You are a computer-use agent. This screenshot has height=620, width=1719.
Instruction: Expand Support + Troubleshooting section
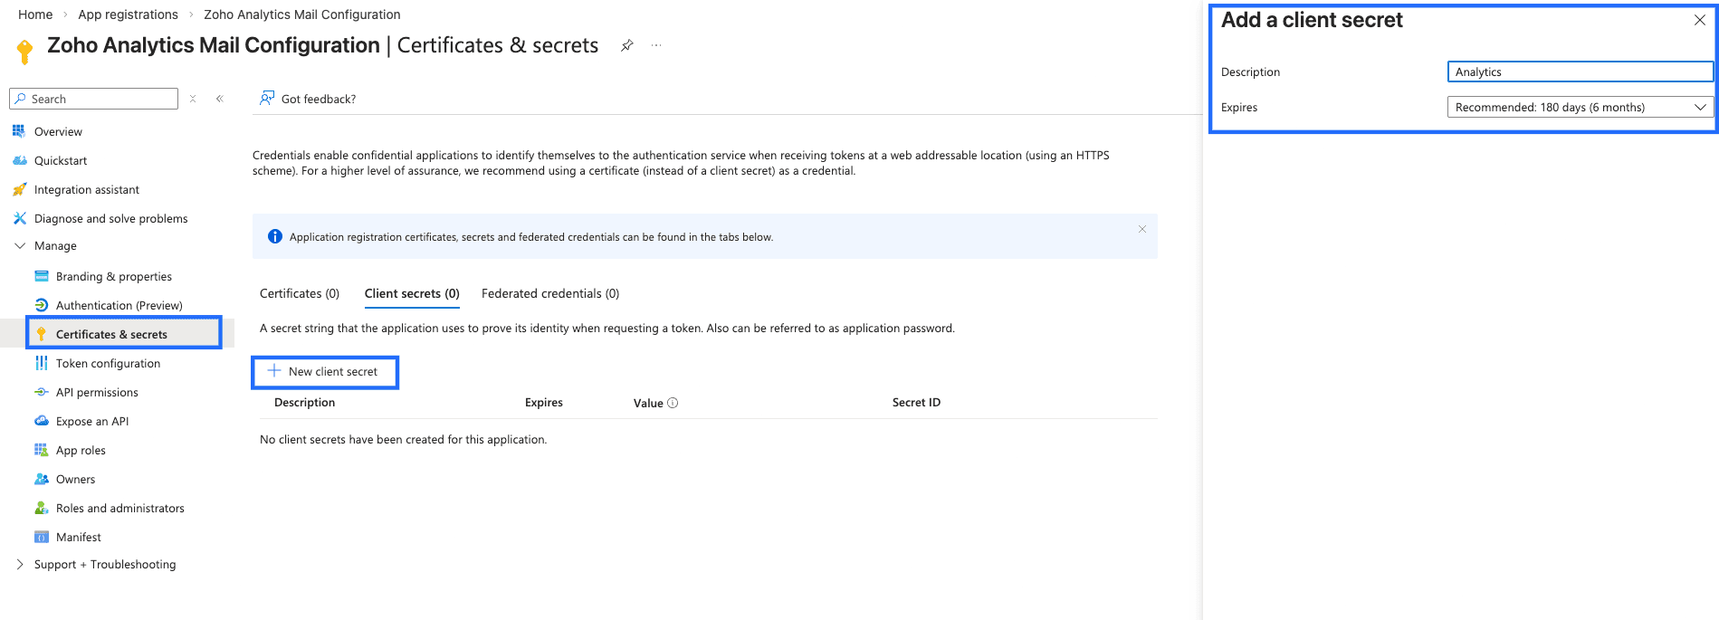[20, 564]
